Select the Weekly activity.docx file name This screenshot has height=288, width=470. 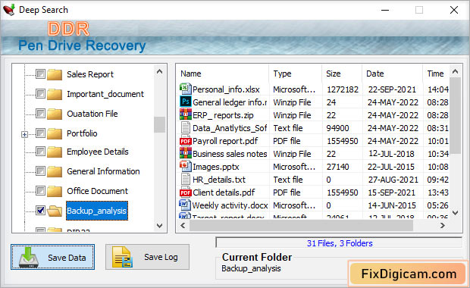click(230, 205)
